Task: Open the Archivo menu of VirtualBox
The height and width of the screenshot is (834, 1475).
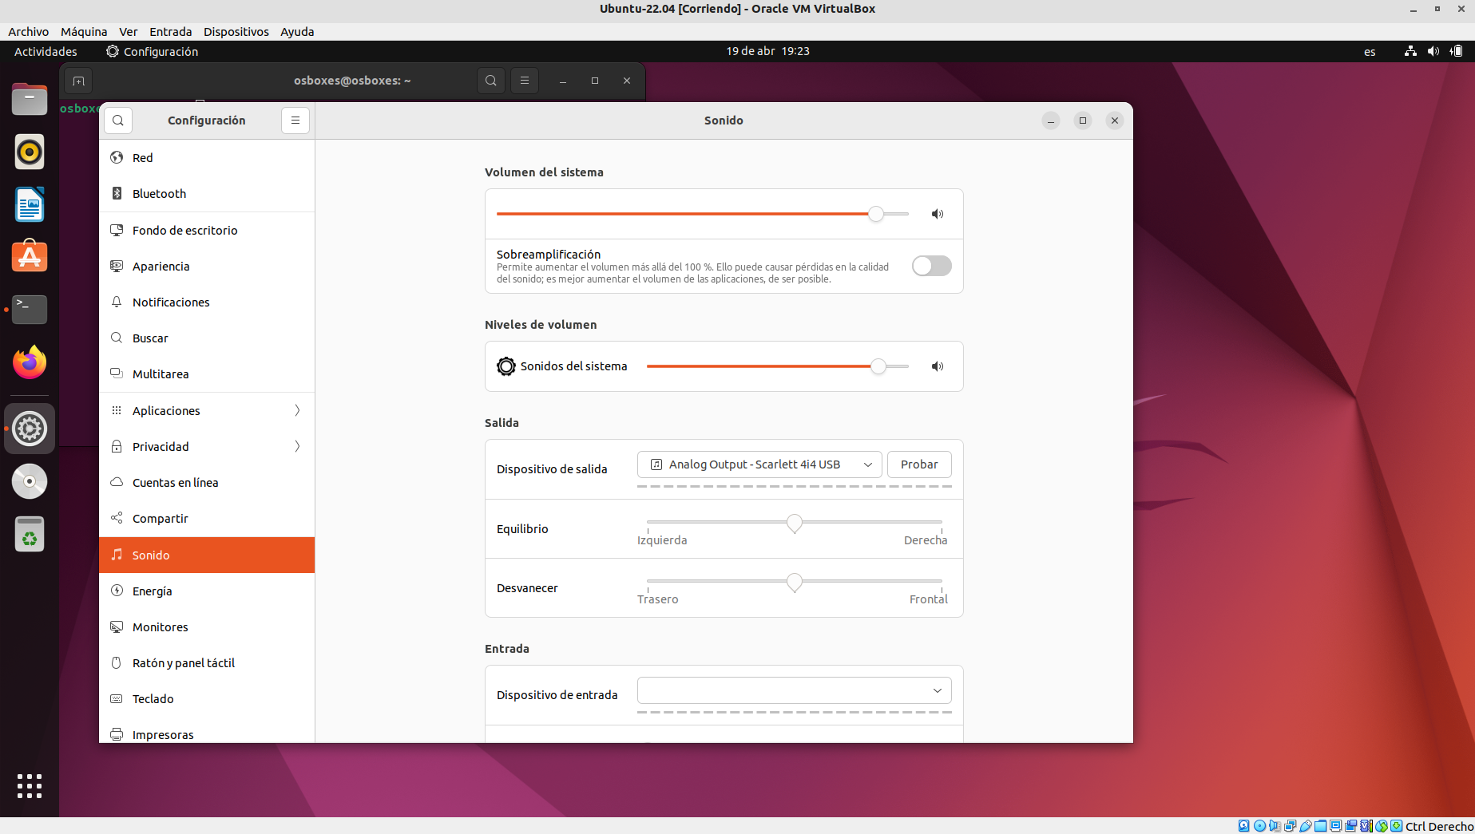Action: 28,32
